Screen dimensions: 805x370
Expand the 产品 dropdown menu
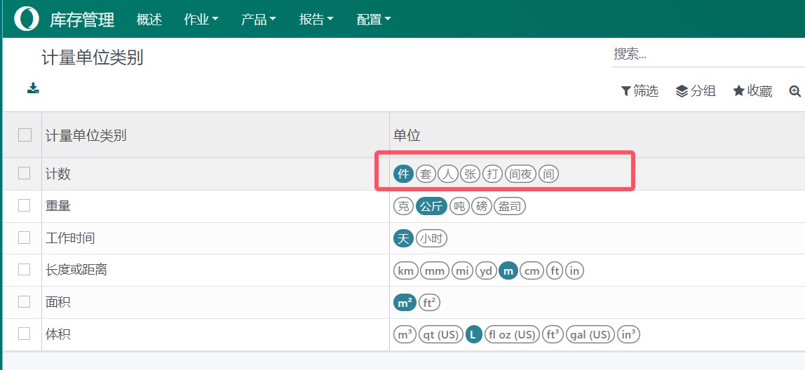point(258,20)
